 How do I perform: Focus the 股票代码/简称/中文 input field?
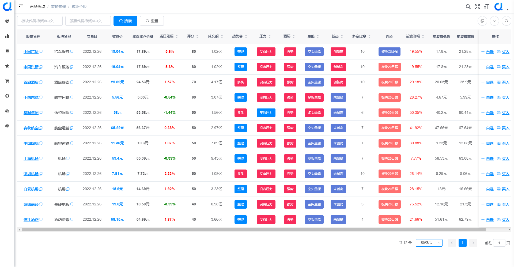pyautogui.click(x=88, y=21)
